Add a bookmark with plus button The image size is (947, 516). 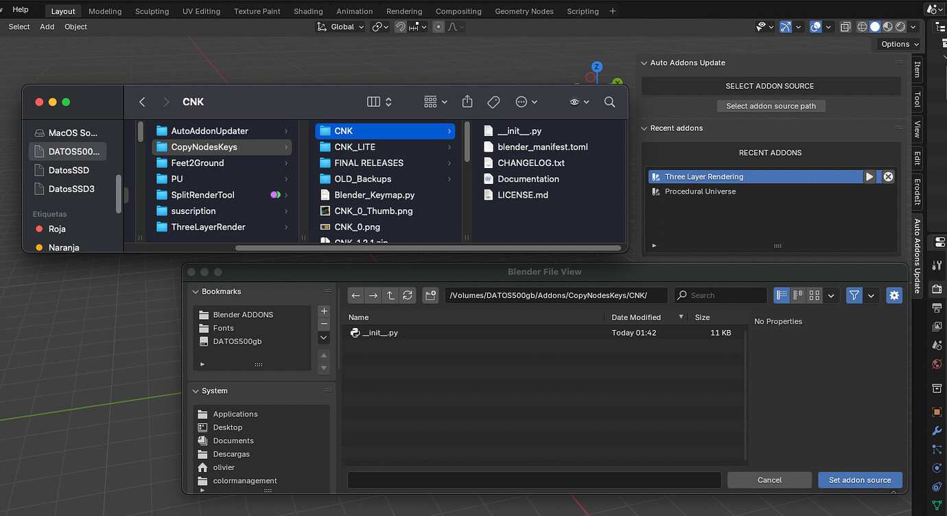(324, 311)
